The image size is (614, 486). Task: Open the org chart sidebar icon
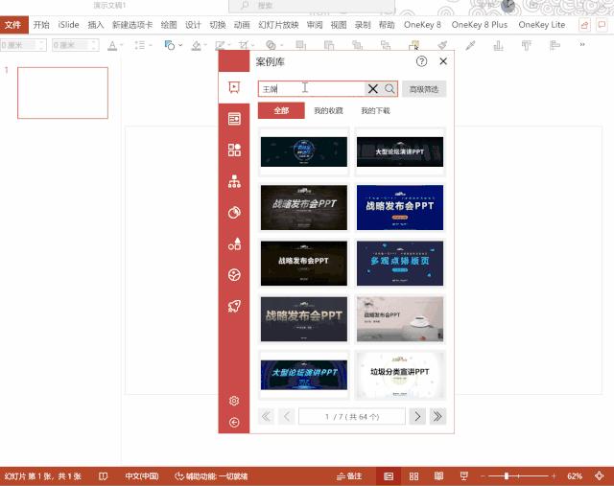click(234, 181)
